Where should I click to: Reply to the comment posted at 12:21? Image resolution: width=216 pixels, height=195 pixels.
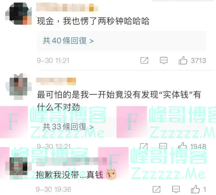163,146
